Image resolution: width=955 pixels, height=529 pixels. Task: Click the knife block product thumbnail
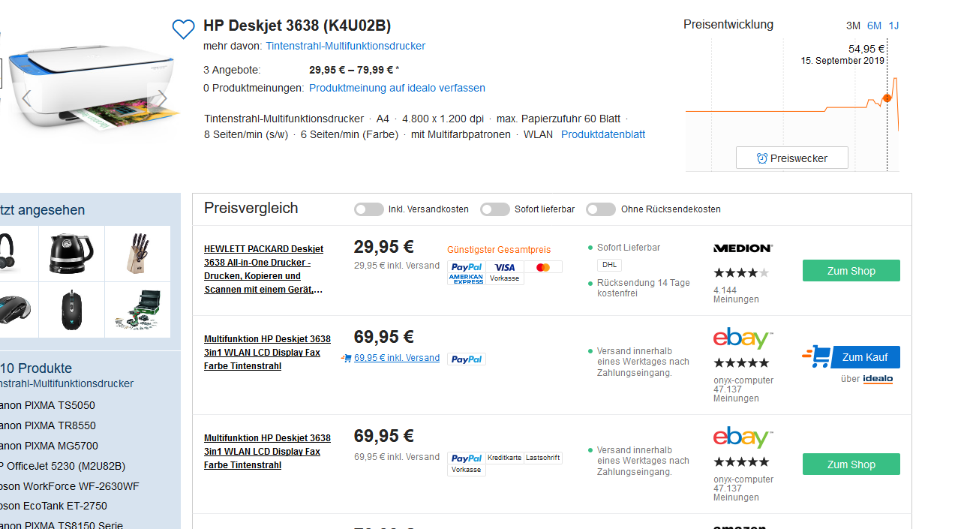point(137,254)
